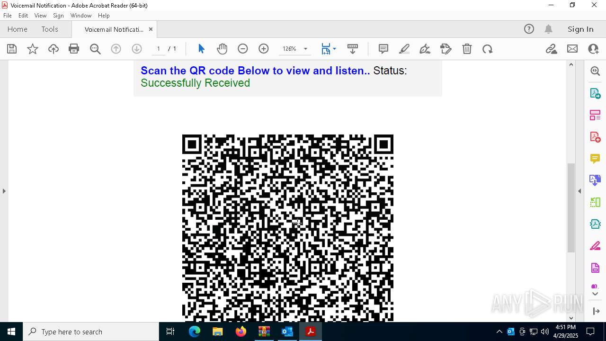Switch to the Tools tab
This screenshot has height=341, width=606.
click(50, 29)
